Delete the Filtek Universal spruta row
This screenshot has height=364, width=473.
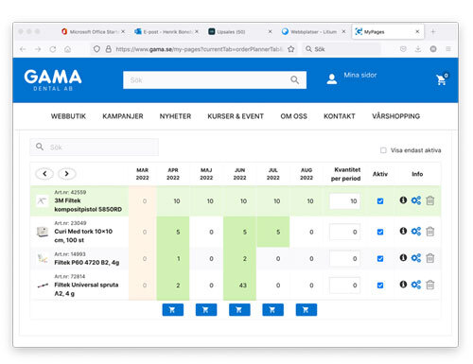click(430, 285)
